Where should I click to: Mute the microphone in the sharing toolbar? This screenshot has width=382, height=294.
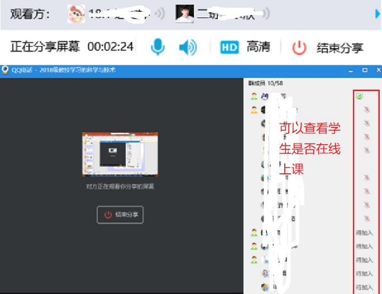click(x=158, y=48)
